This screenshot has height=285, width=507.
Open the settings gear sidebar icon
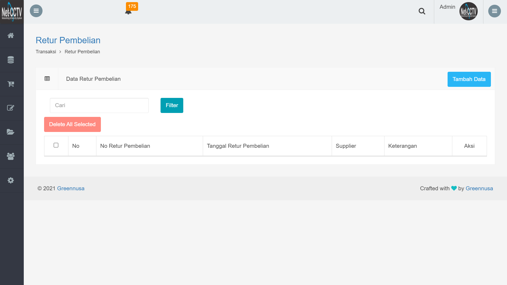tap(11, 180)
